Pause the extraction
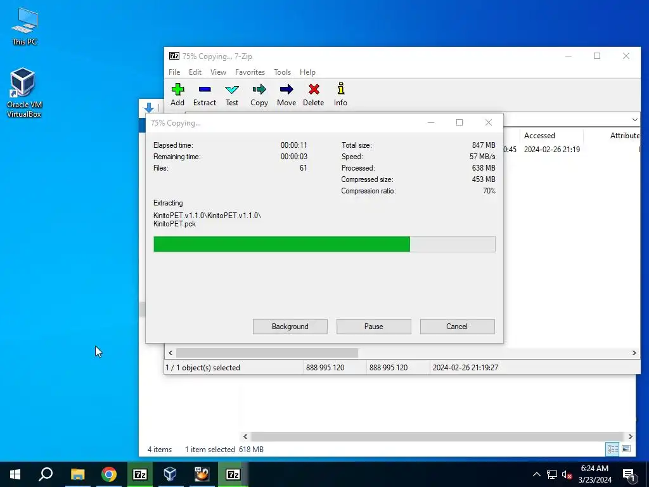 [374, 327]
